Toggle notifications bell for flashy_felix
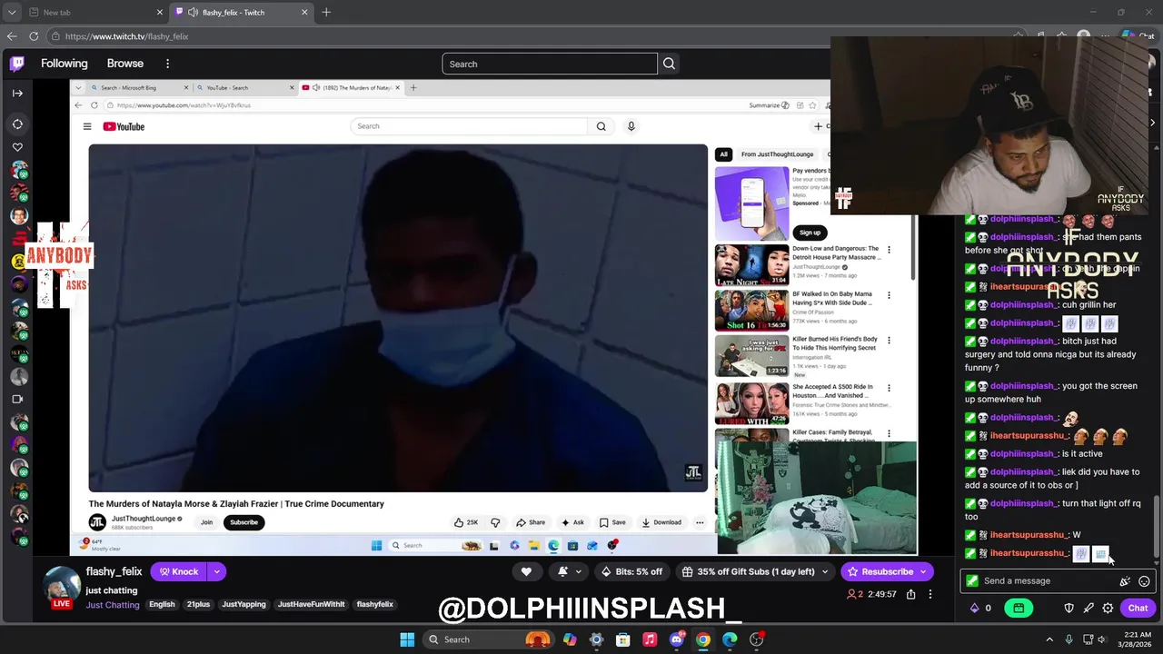 [x=563, y=571]
